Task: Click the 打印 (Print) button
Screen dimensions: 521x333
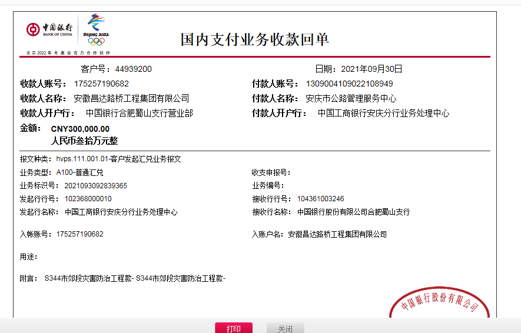Action: click(233, 328)
